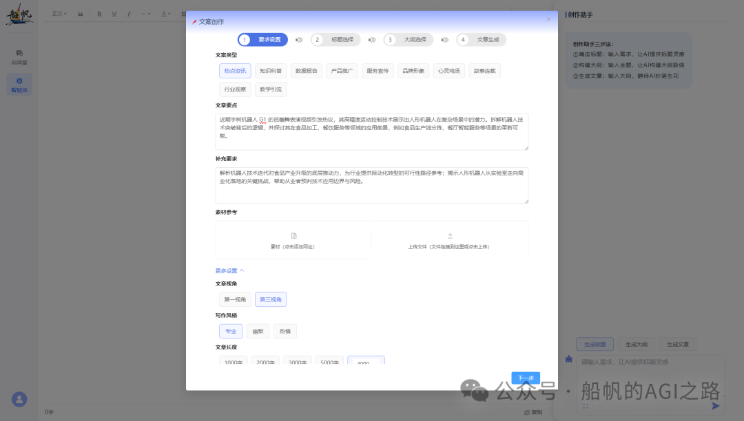This screenshot has width=744, height=421.
Task: Choose the 热情 writing style
Action: coord(285,331)
